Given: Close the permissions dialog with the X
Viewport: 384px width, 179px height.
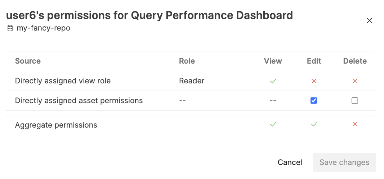Looking at the screenshot, I should tap(369, 20).
